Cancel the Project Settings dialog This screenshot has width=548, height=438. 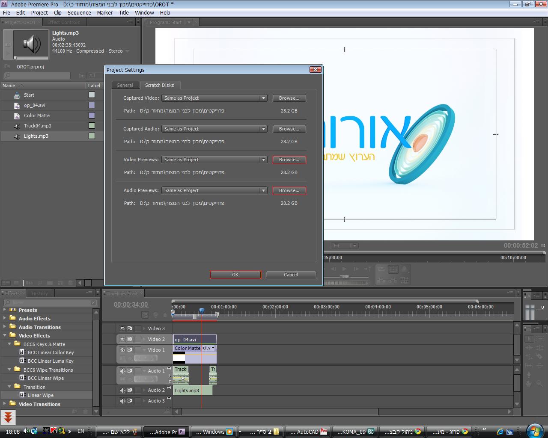pyautogui.click(x=291, y=275)
